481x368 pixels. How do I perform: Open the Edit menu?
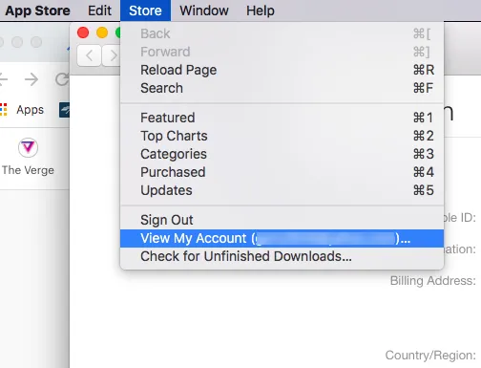[x=99, y=11]
